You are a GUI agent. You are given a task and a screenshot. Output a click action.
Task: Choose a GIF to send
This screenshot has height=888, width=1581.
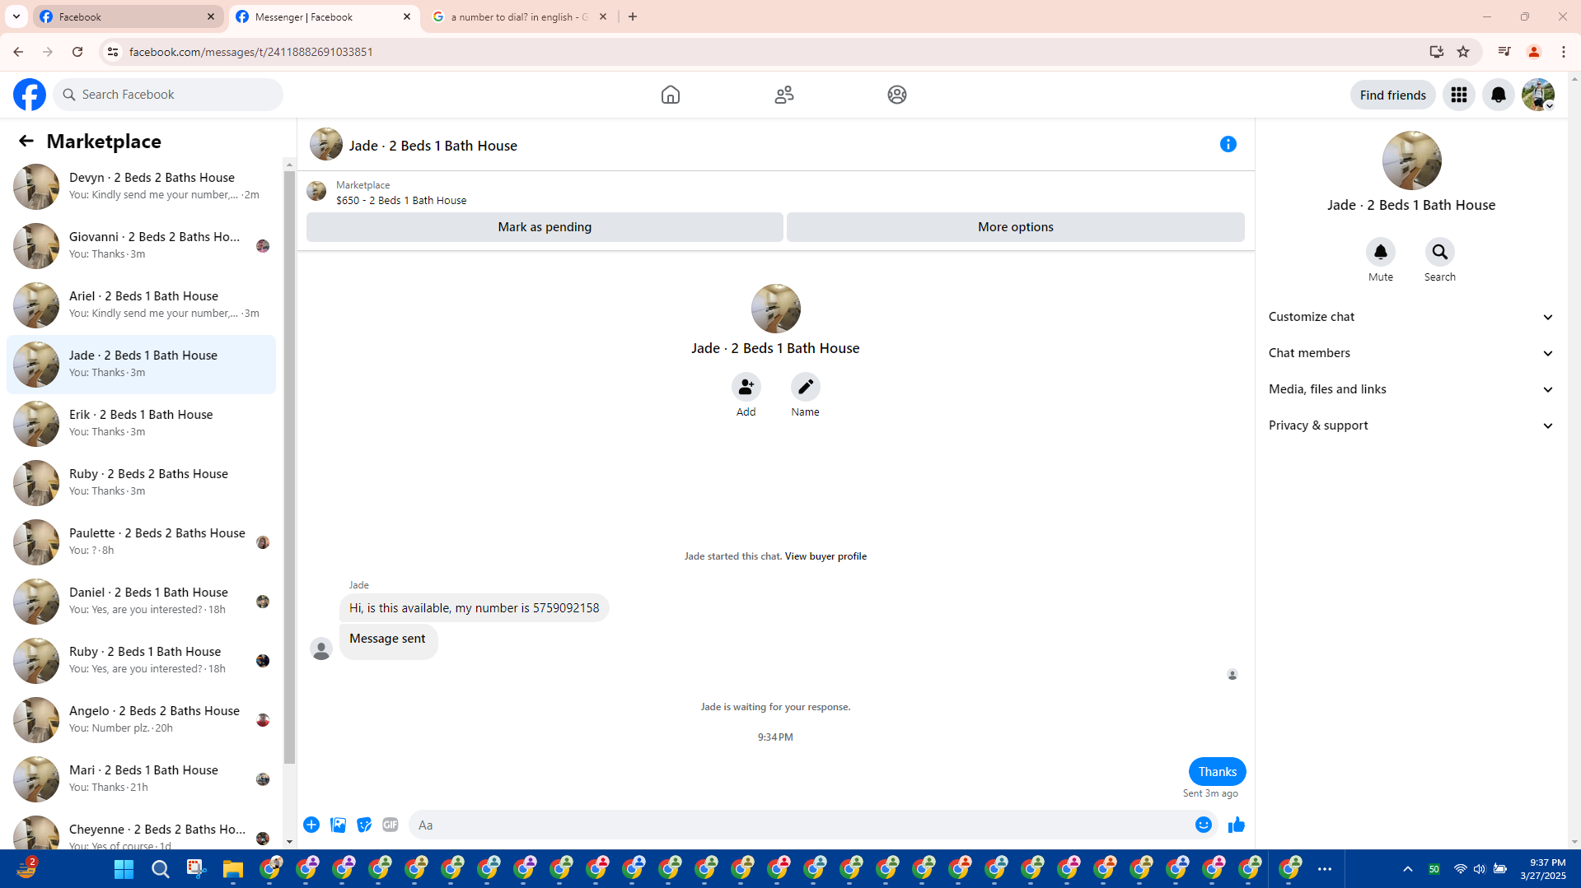(391, 825)
